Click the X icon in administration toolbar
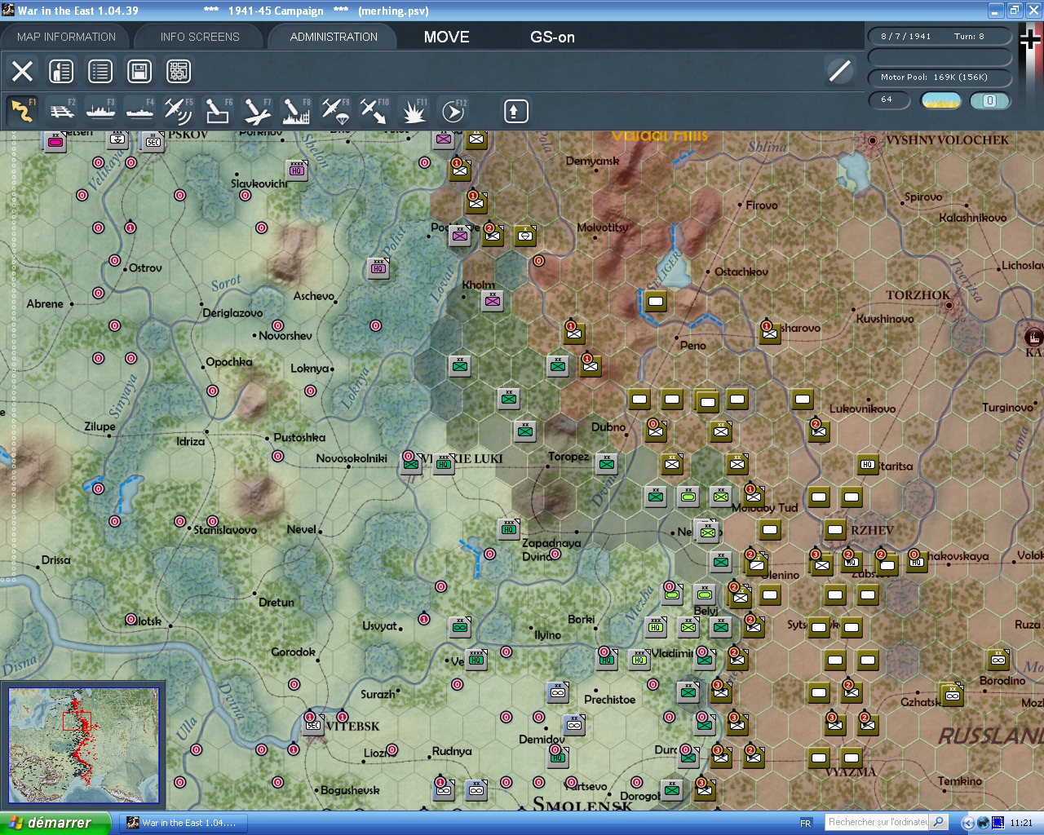Viewport: 1044px width, 835px height. [22, 72]
